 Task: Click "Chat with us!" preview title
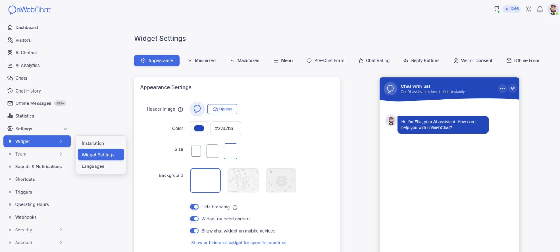[x=415, y=86]
